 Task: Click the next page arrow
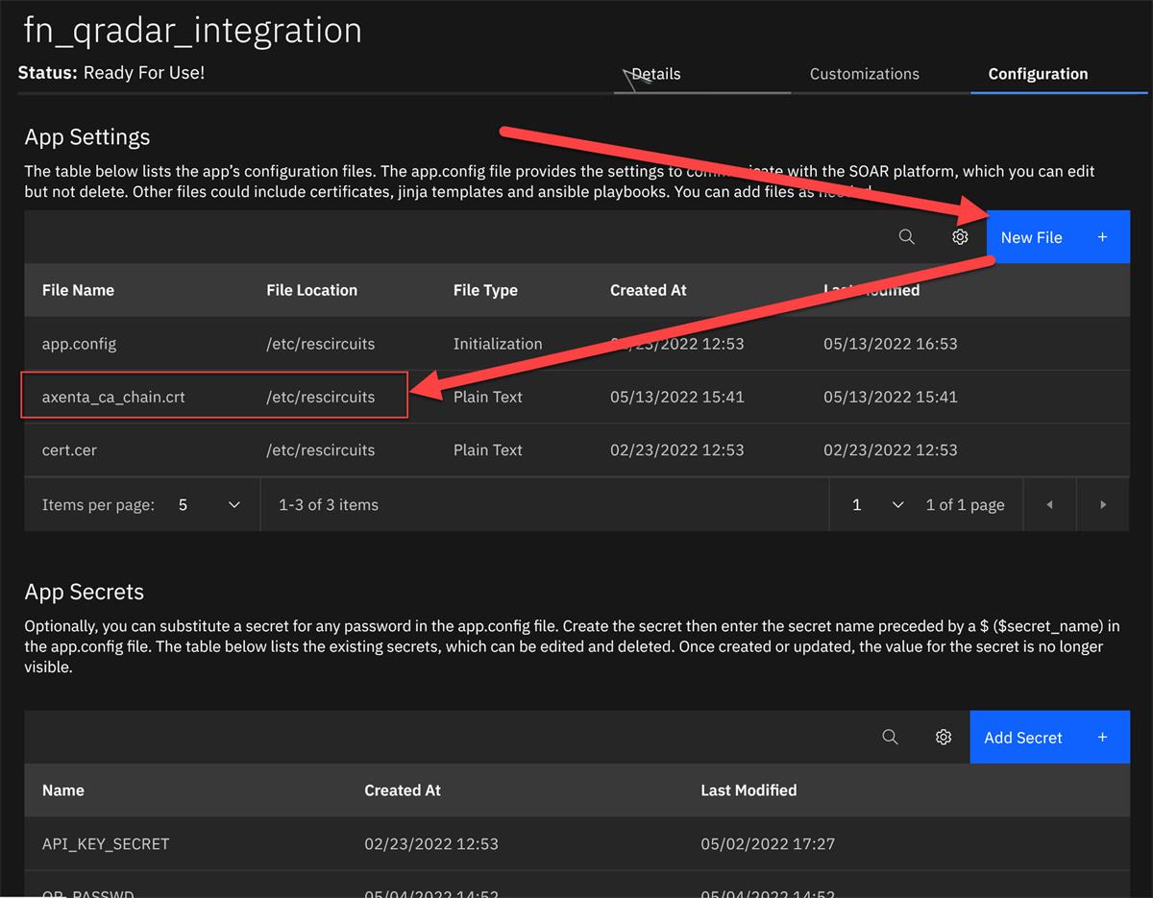pos(1103,503)
